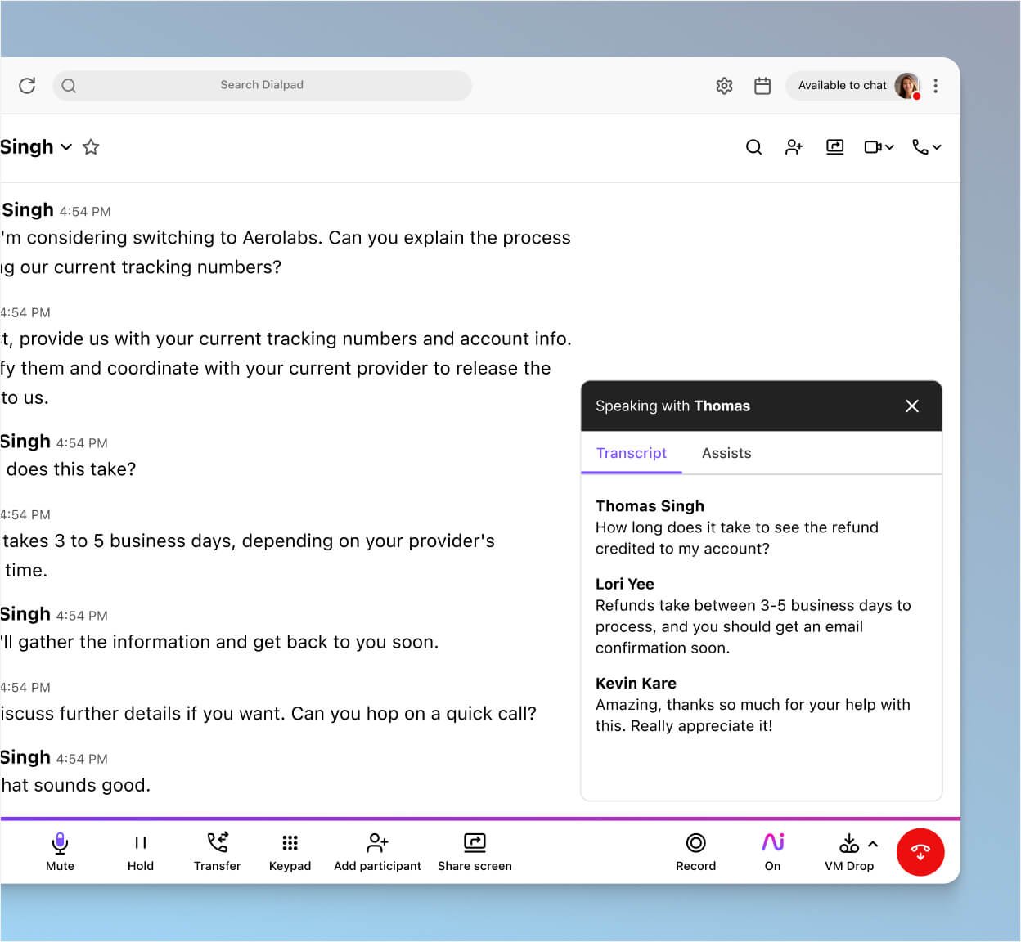Open the Keypad
This screenshot has height=942, width=1021.
[290, 852]
